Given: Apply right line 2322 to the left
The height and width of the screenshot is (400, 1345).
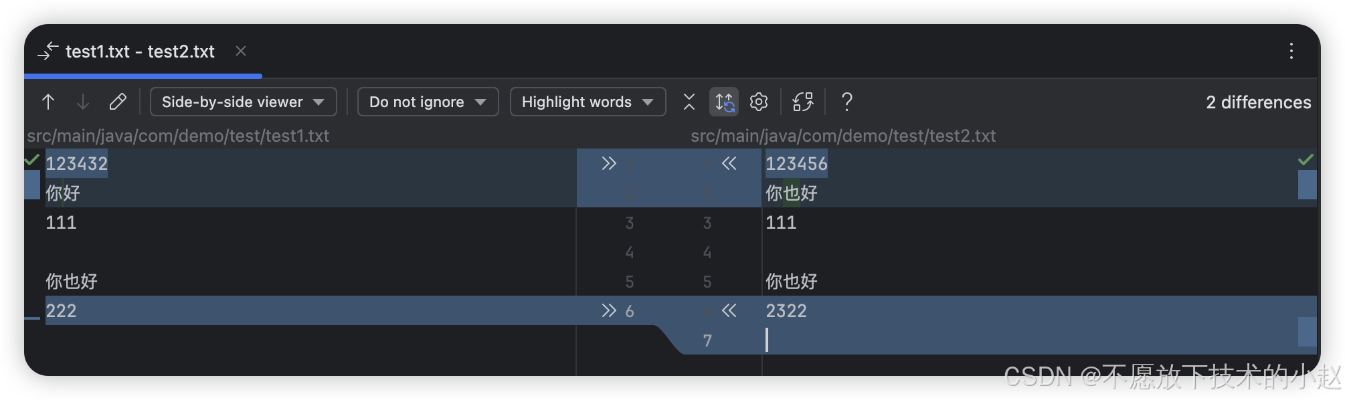Looking at the screenshot, I should pyautogui.click(x=729, y=310).
